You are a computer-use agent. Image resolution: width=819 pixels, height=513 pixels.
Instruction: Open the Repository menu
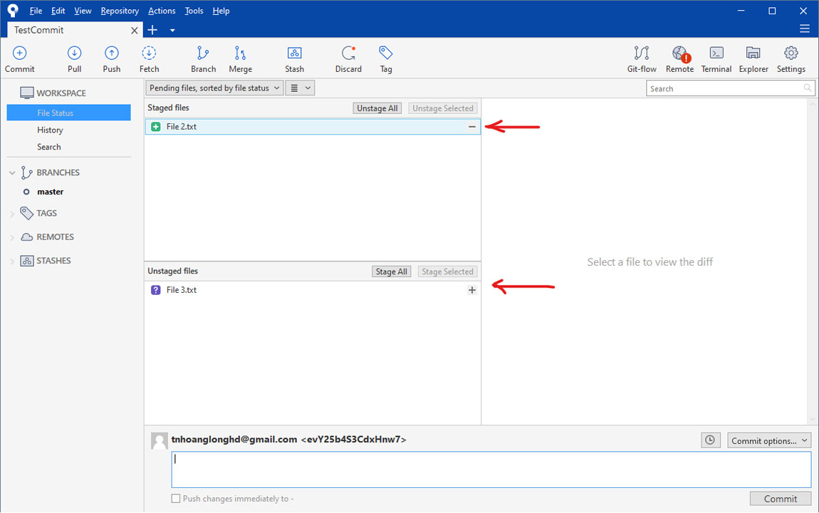120,11
